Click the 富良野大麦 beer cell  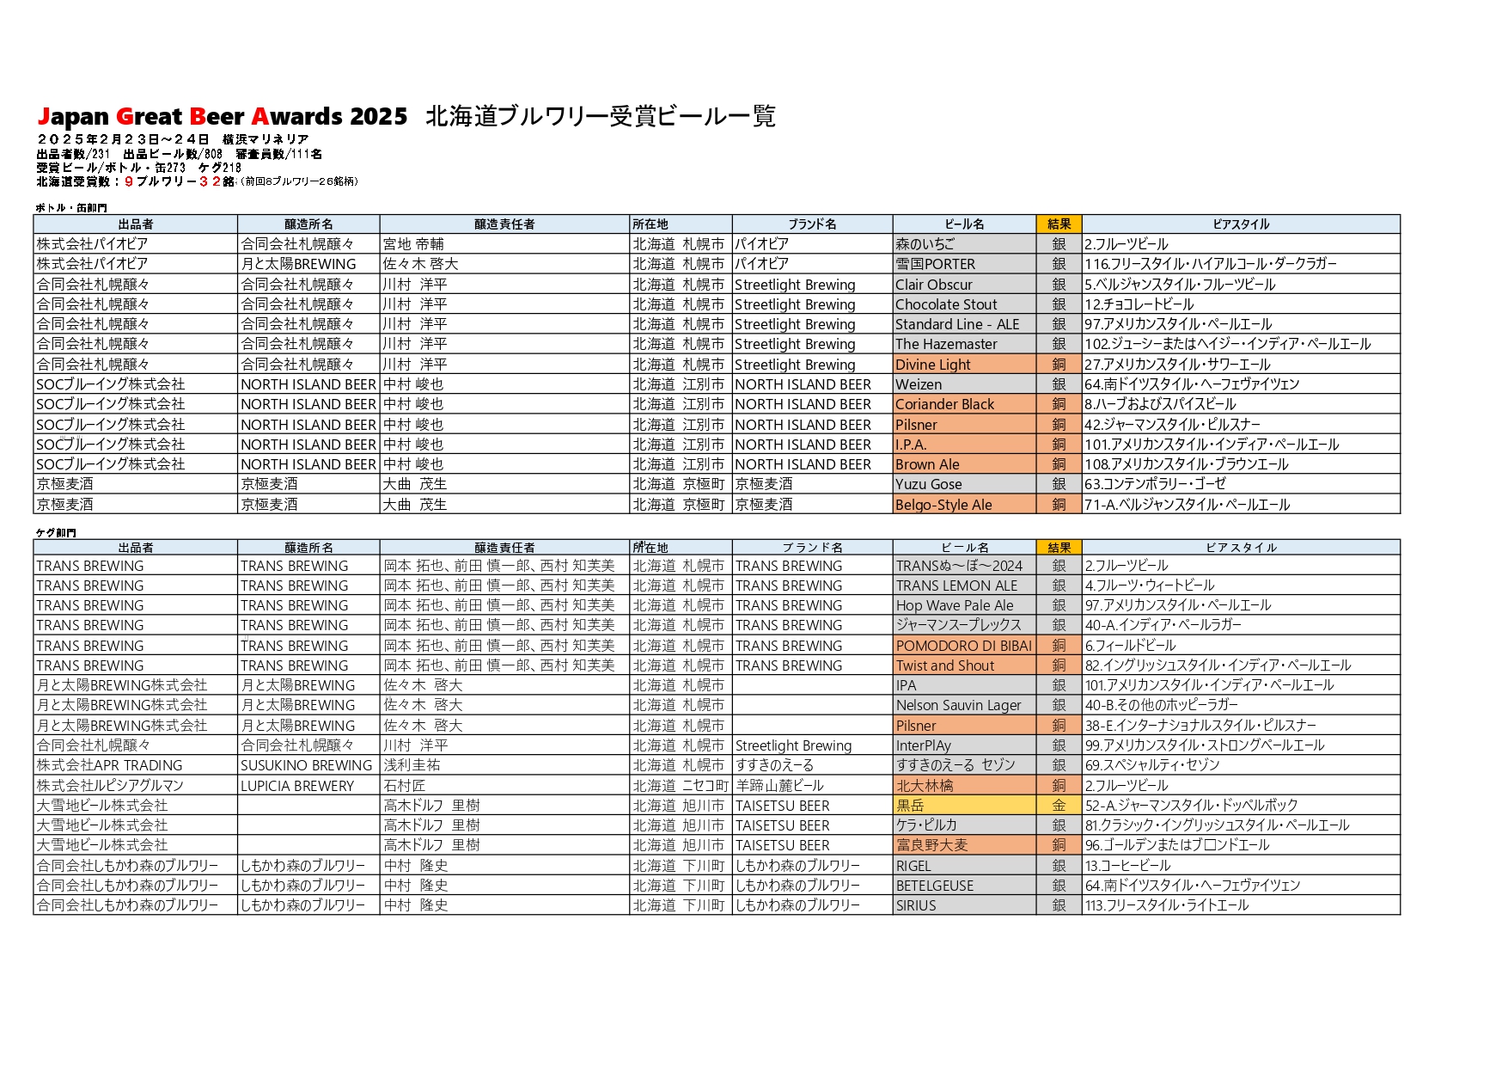pos(964,845)
